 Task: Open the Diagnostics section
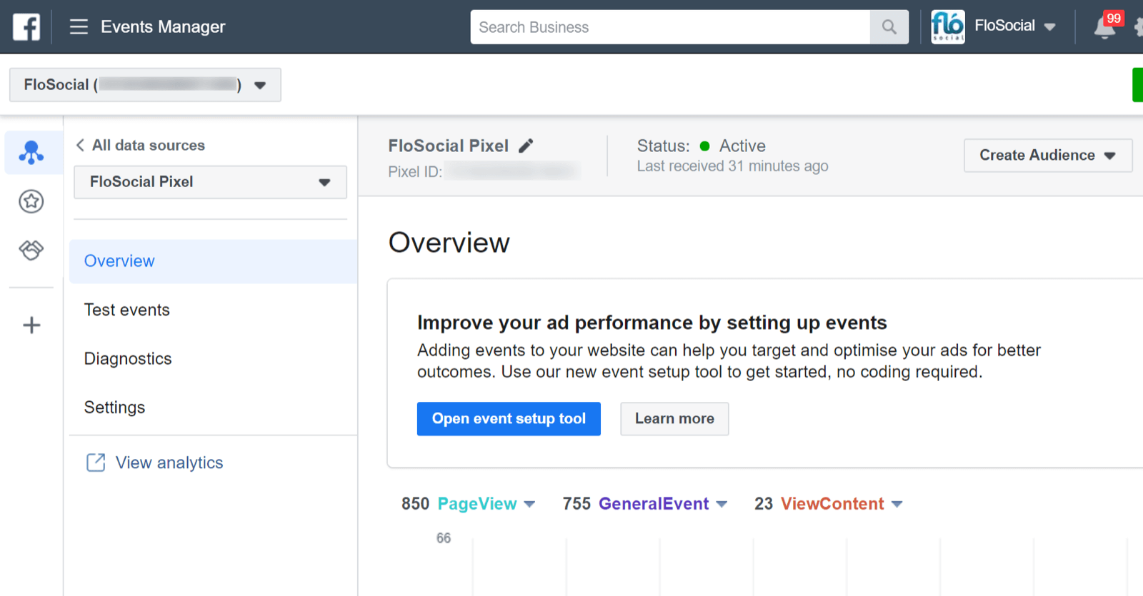point(128,358)
